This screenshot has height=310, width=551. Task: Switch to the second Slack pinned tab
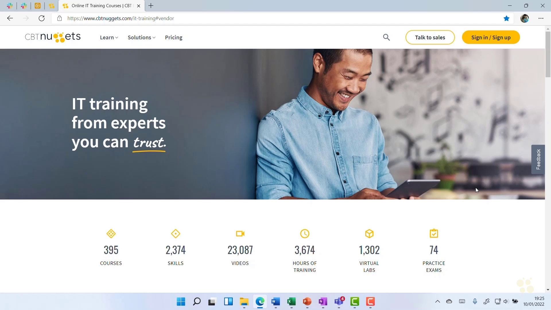point(24,6)
